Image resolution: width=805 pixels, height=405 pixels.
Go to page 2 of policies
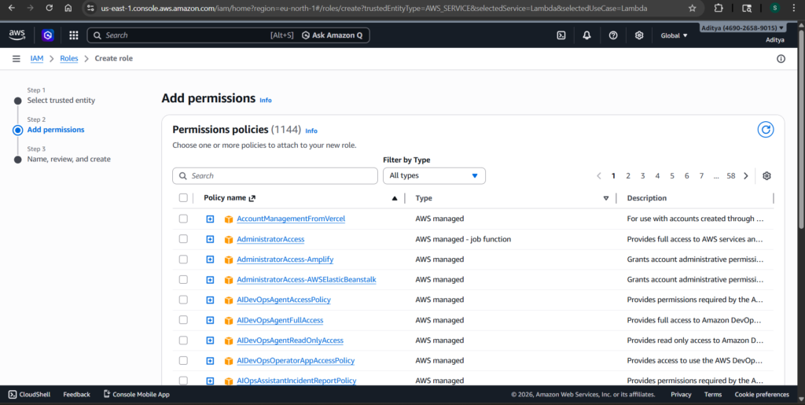click(x=628, y=176)
